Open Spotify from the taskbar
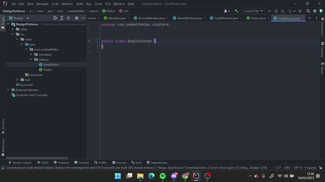The height and width of the screenshot is (182, 325). 162,176
